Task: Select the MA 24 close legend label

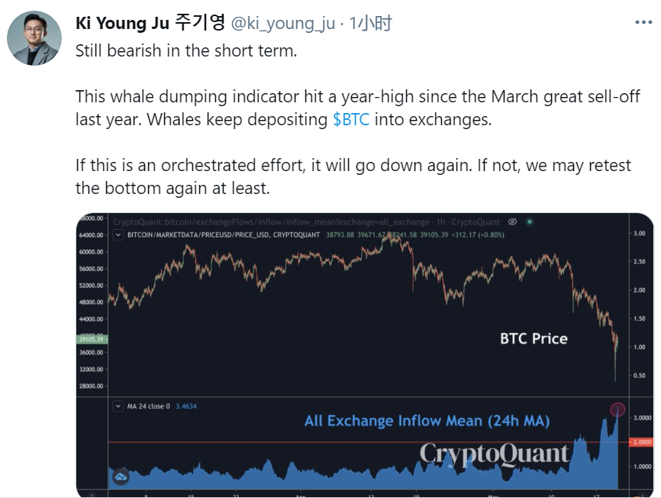Action: pyautogui.click(x=148, y=406)
